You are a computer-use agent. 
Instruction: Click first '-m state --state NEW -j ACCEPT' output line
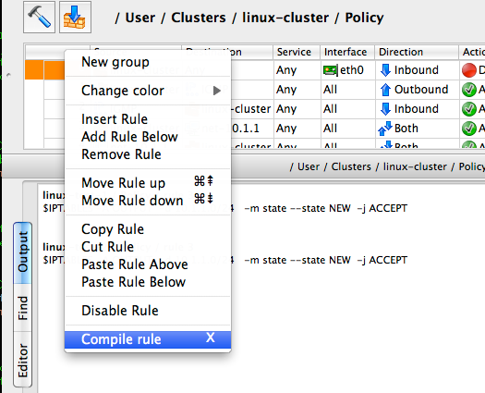(326, 208)
